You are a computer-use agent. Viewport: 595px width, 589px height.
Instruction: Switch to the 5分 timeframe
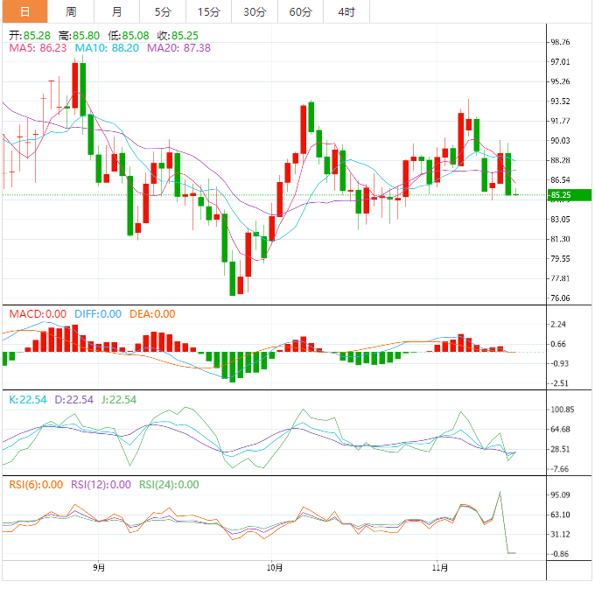click(163, 11)
